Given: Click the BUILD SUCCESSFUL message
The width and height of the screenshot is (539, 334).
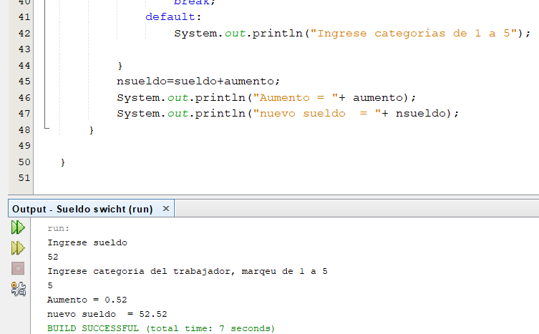Looking at the screenshot, I should point(161,328).
